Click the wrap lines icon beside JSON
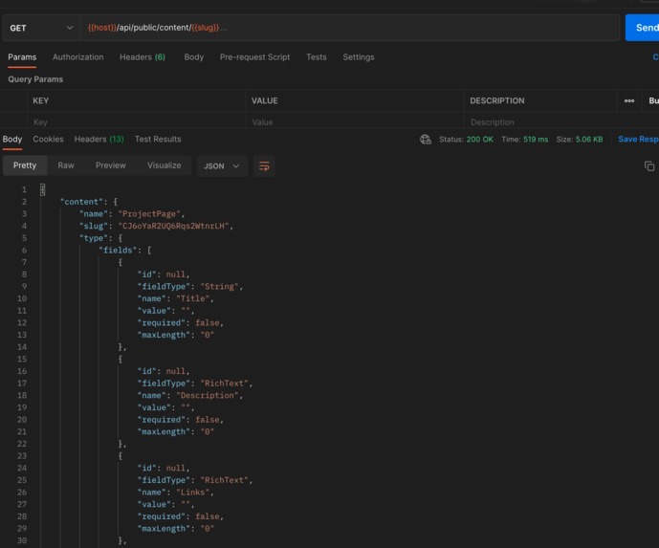The width and height of the screenshot is (659, 548). point(264,166)
